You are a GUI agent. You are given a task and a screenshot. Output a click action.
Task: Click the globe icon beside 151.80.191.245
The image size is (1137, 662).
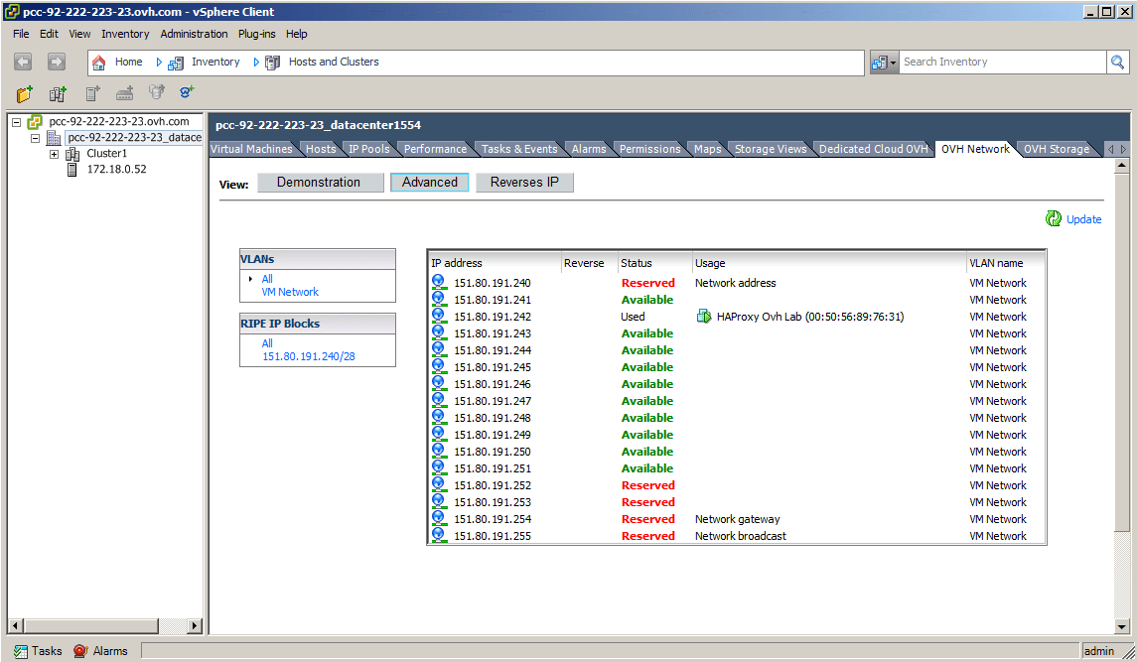click(439, 366)
